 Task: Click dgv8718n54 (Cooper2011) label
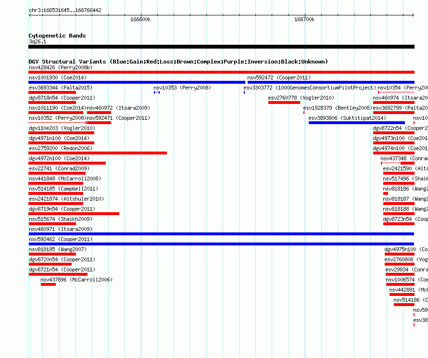(x=62, y=98)
